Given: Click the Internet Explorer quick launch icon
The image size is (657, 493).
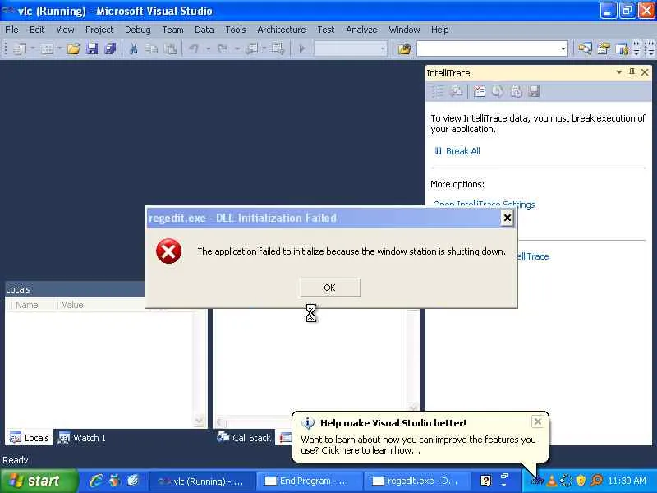Looking at the screenshot, I should click(x=96, y=481).
